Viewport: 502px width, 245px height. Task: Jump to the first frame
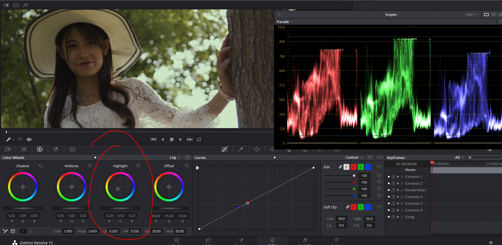point(153,139)
